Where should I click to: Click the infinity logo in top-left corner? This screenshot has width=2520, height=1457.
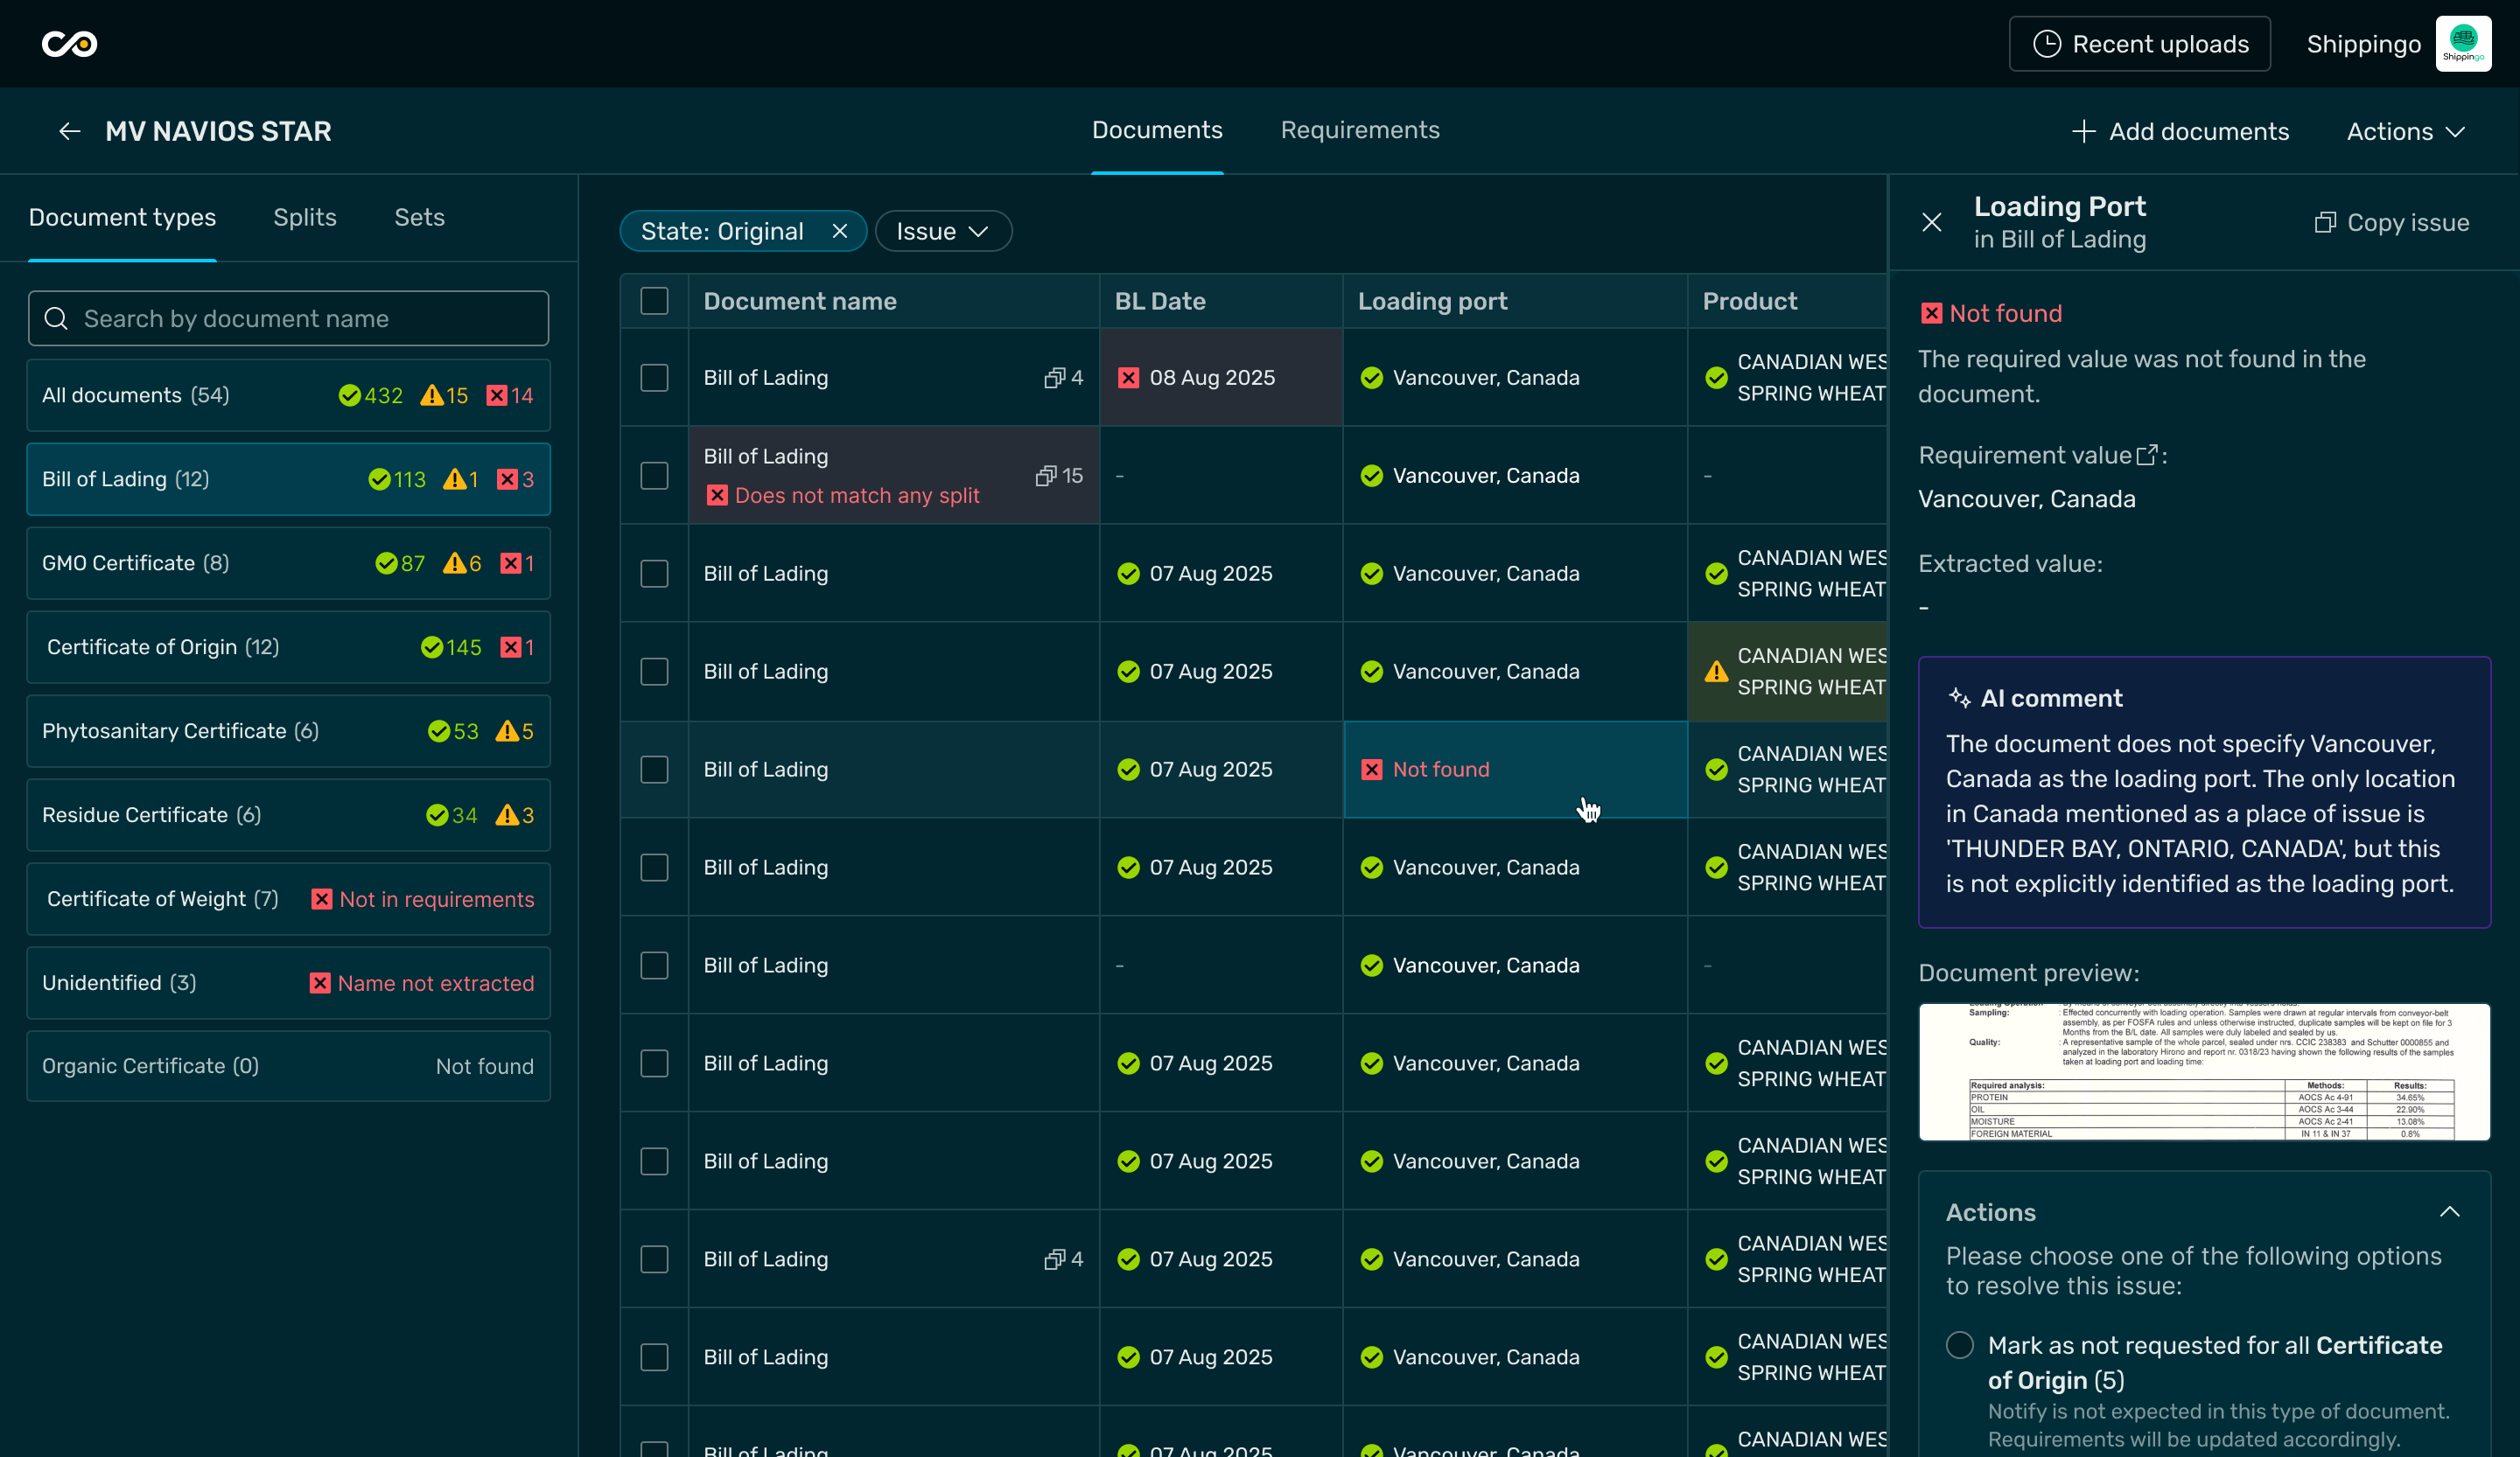point(69,44)
